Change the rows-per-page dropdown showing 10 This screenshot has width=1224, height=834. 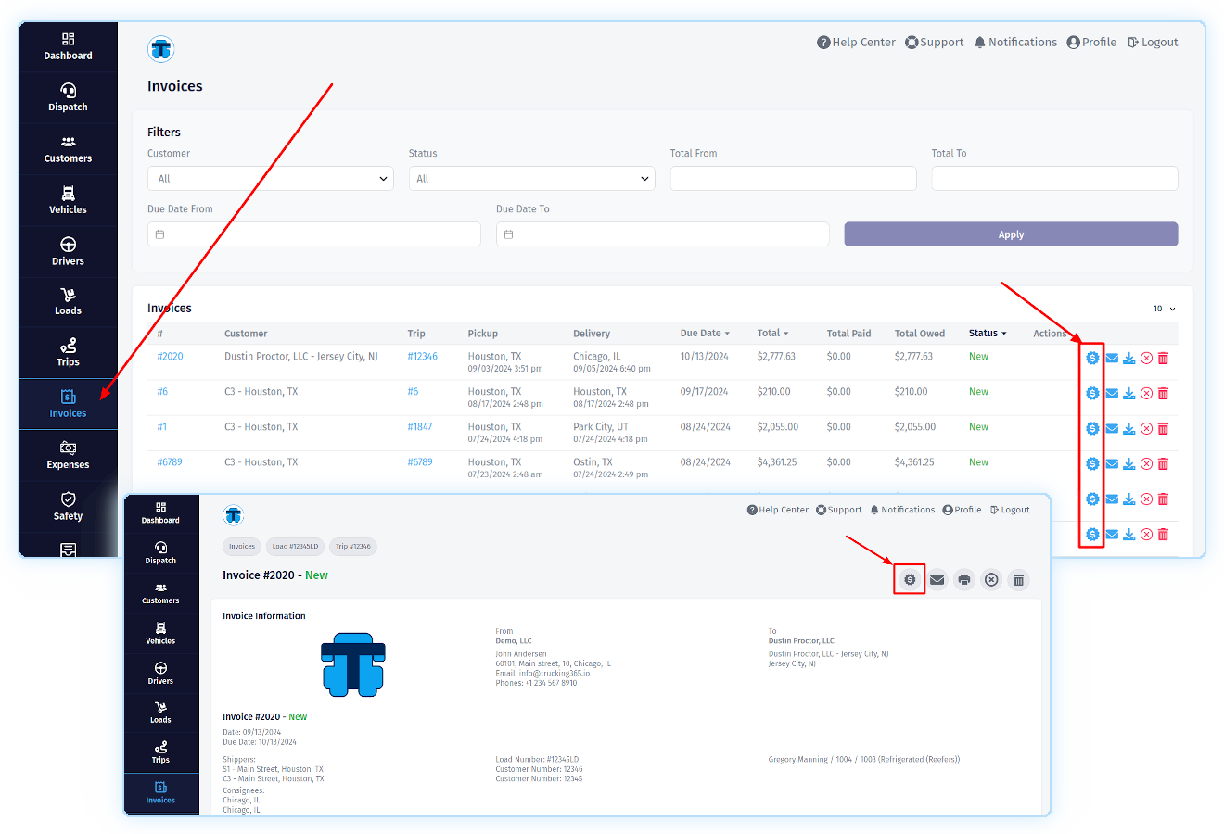[1164, 309]
